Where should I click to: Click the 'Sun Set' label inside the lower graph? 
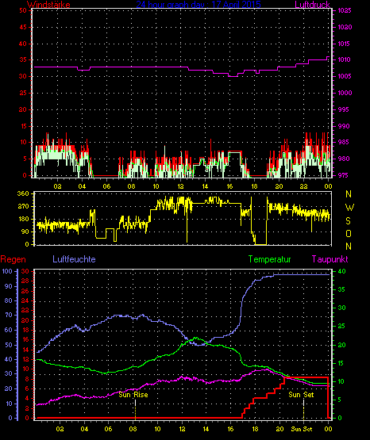coord(301,395)
